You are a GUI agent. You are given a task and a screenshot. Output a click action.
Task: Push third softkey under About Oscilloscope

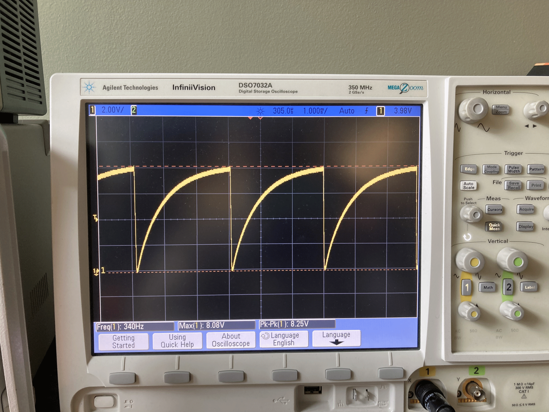pyautogui.click(x=231, y=376)
